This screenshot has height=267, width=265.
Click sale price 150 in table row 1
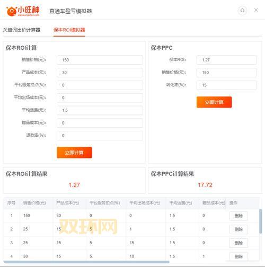point(26,216)
